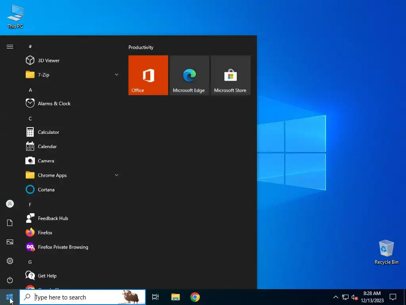406x305 pixels.
Task: Click the Power button in Start
Action: click(x=10, y=280)
